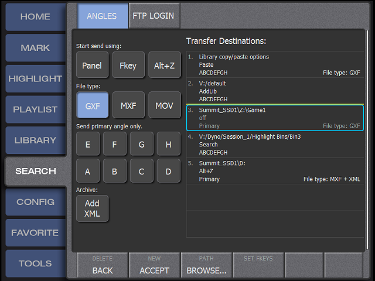Choose Fkey as start send option
The image size is (375, 281).
click(128, 66)
